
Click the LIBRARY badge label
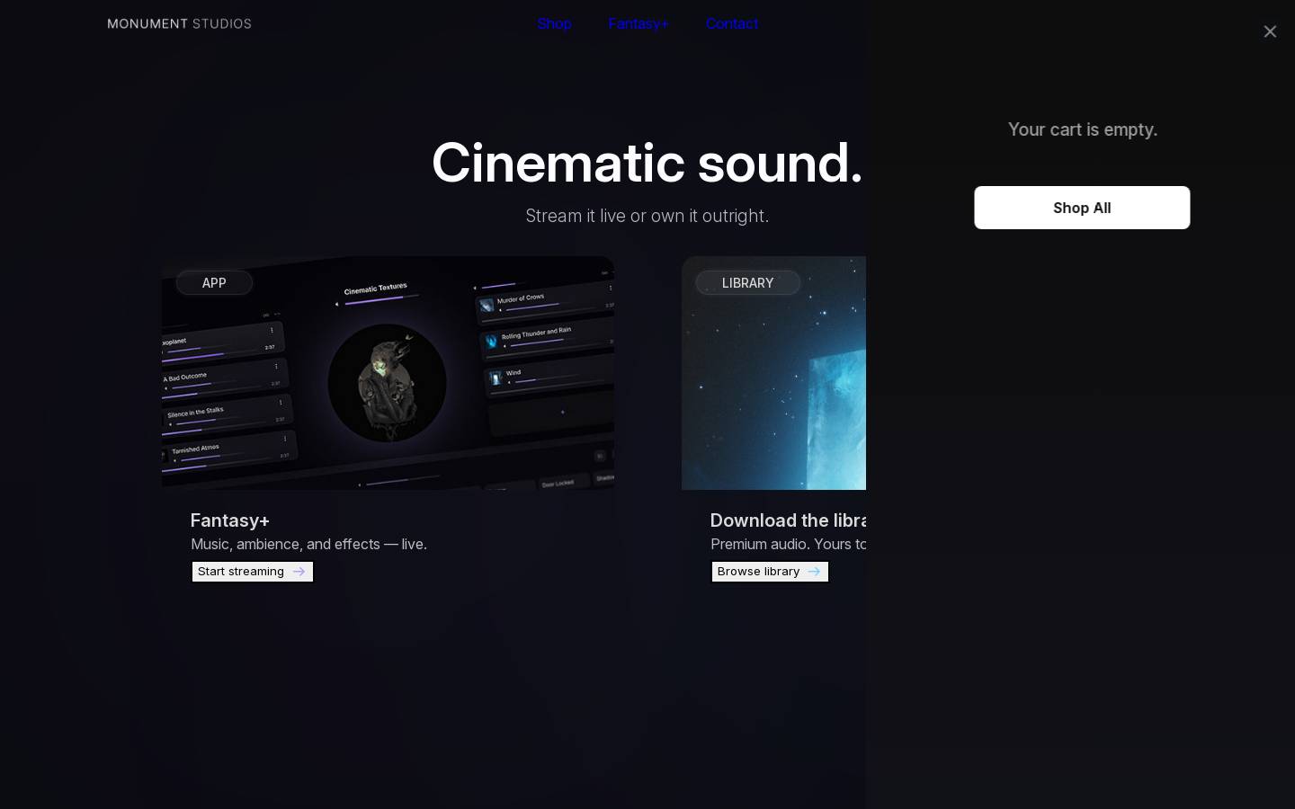(747, 282)
